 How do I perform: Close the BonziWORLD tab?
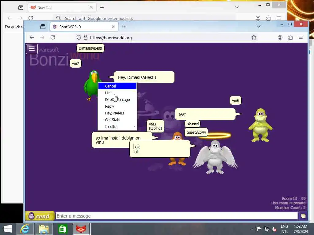113,27
